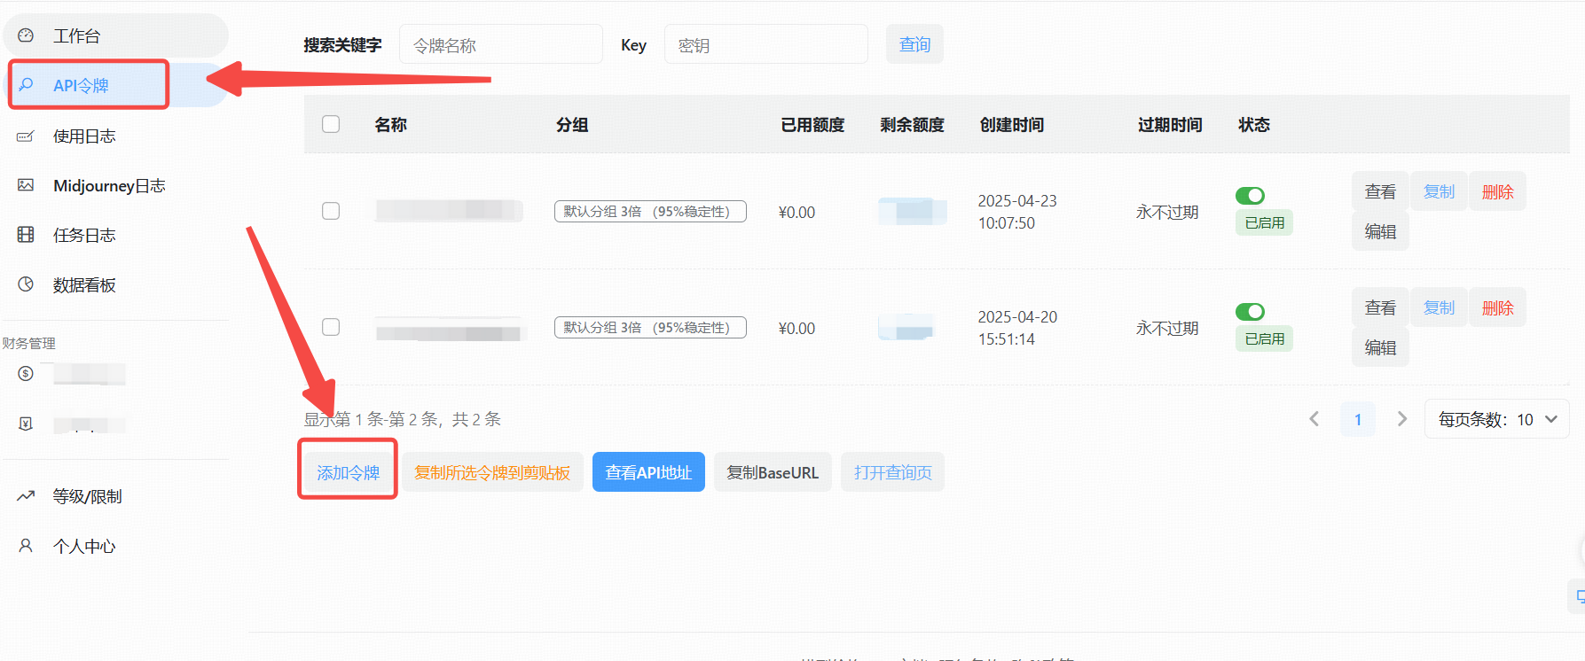Click the 工作台 dashboard gauge icon
The image size is (1585, 661).
[26, 35]
